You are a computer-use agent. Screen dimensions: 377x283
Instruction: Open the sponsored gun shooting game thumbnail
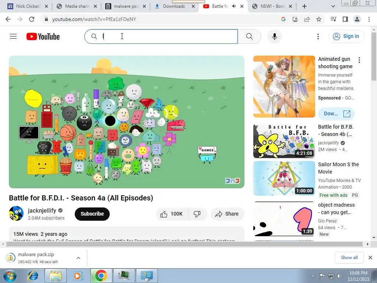(284, 87)
